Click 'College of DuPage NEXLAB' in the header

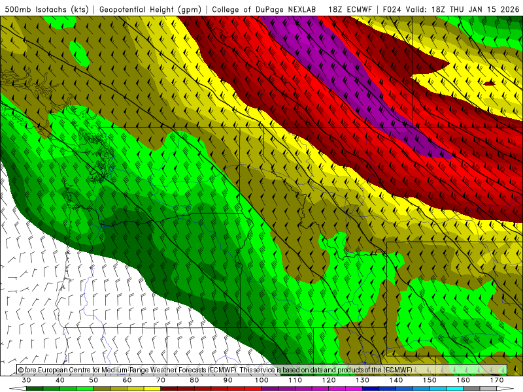[x=263, y=9]
